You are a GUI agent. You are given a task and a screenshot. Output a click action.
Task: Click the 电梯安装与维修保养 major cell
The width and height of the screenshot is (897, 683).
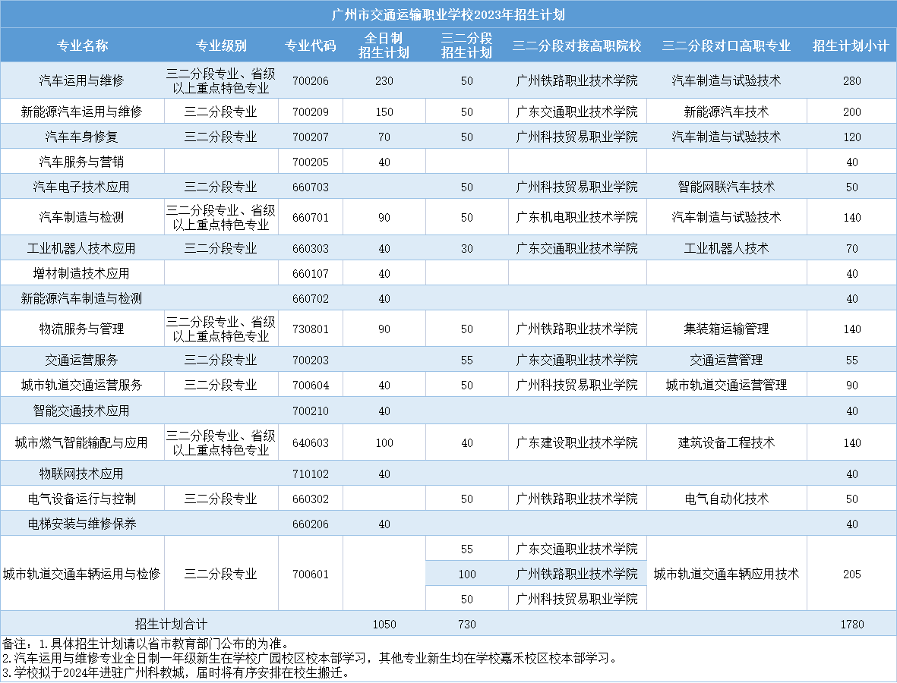click(x=82, y=524)
